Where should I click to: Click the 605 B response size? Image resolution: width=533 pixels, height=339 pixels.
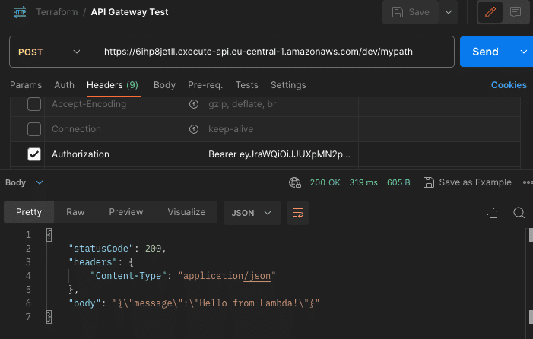pos(398,182)
